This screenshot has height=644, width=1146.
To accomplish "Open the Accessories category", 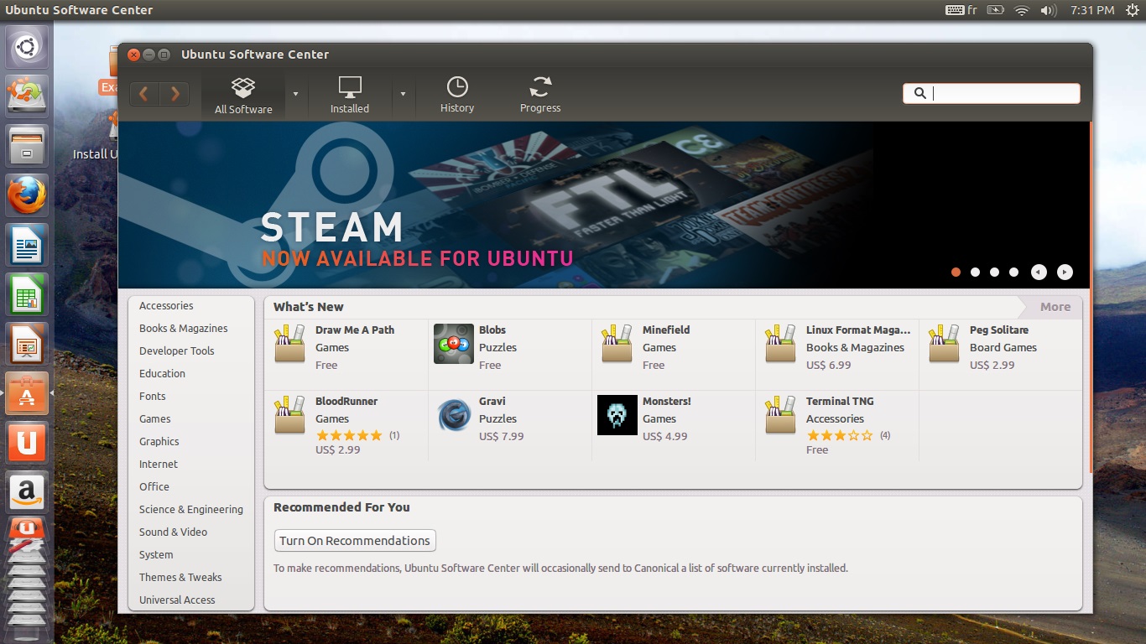I will point(166,306).
